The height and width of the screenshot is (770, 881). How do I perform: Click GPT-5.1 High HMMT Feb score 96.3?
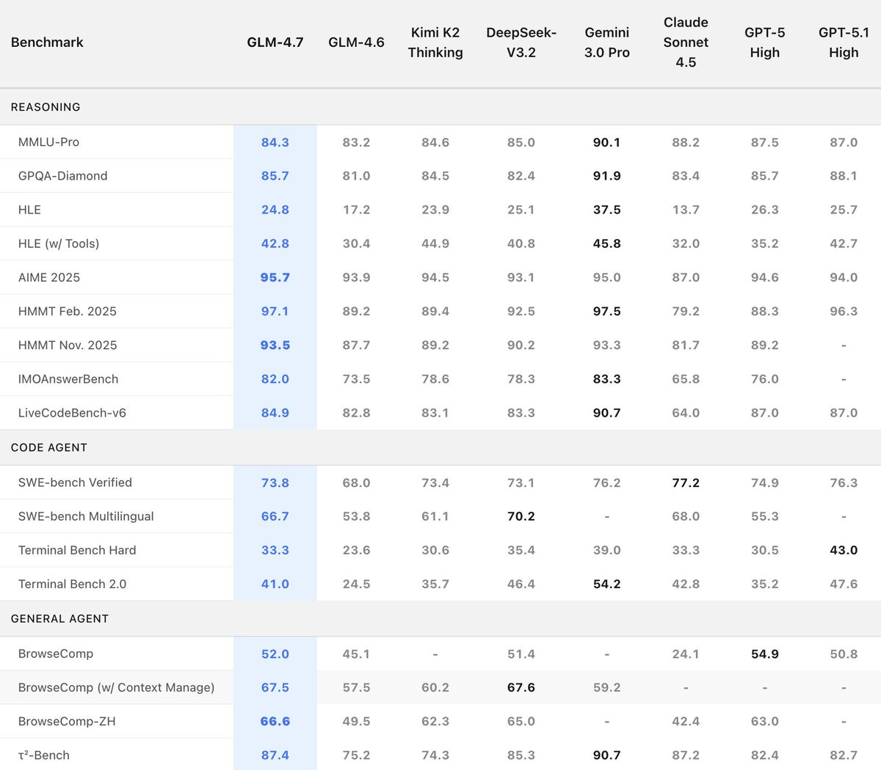(x=844, y=311)
